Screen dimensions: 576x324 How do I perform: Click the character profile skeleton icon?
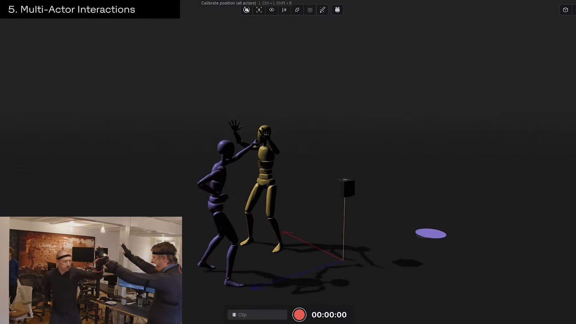pyautogui.click(x=284, y=10)
